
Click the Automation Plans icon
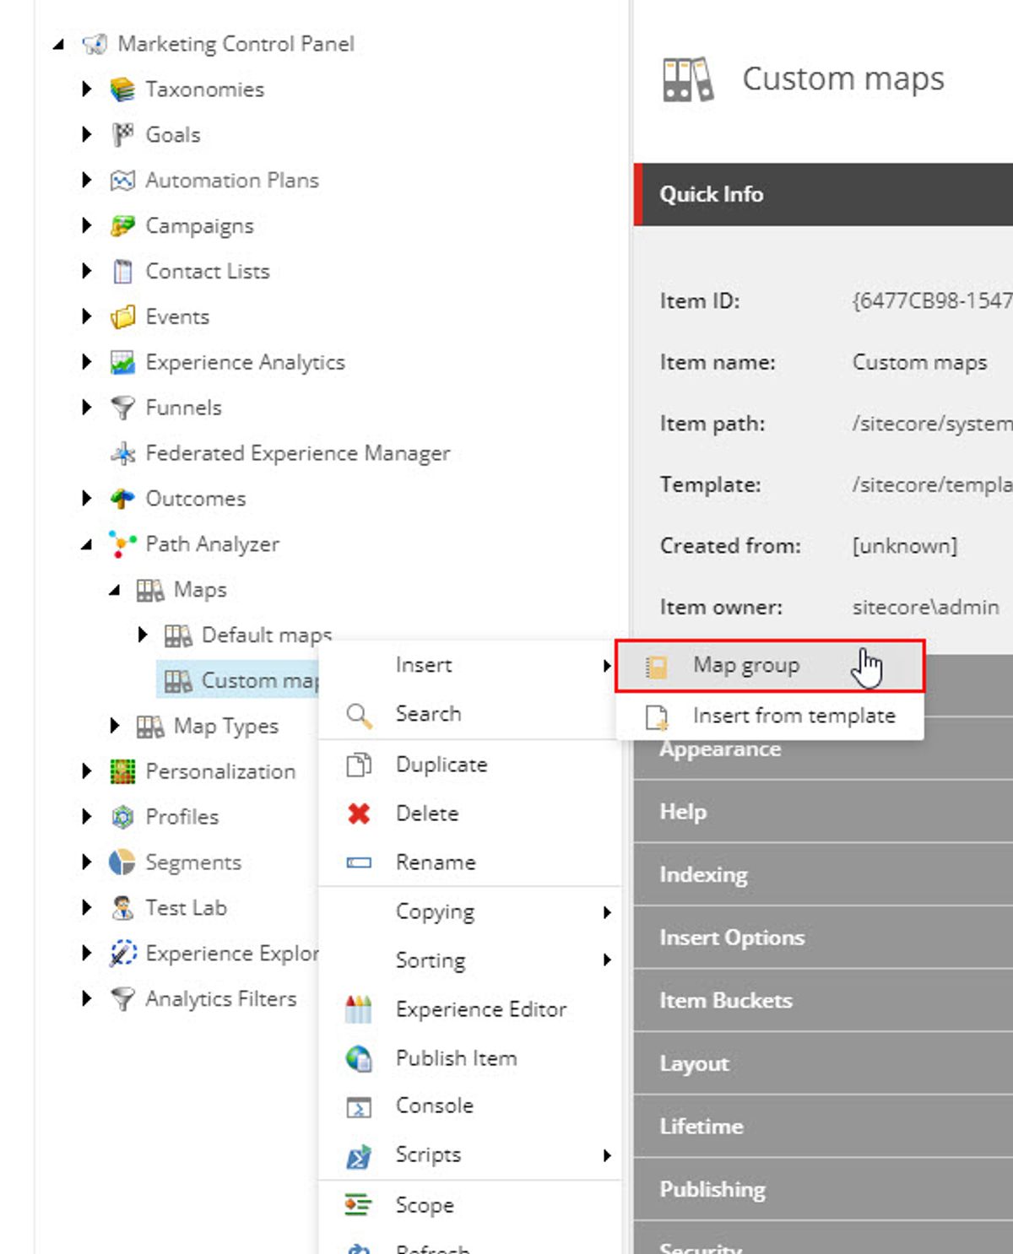coord(122,181)
